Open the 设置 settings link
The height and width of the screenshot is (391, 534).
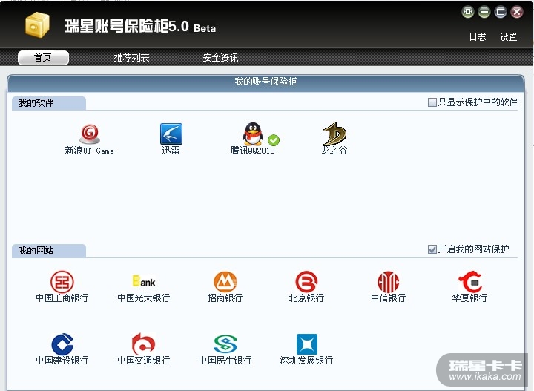coord(509,37)
